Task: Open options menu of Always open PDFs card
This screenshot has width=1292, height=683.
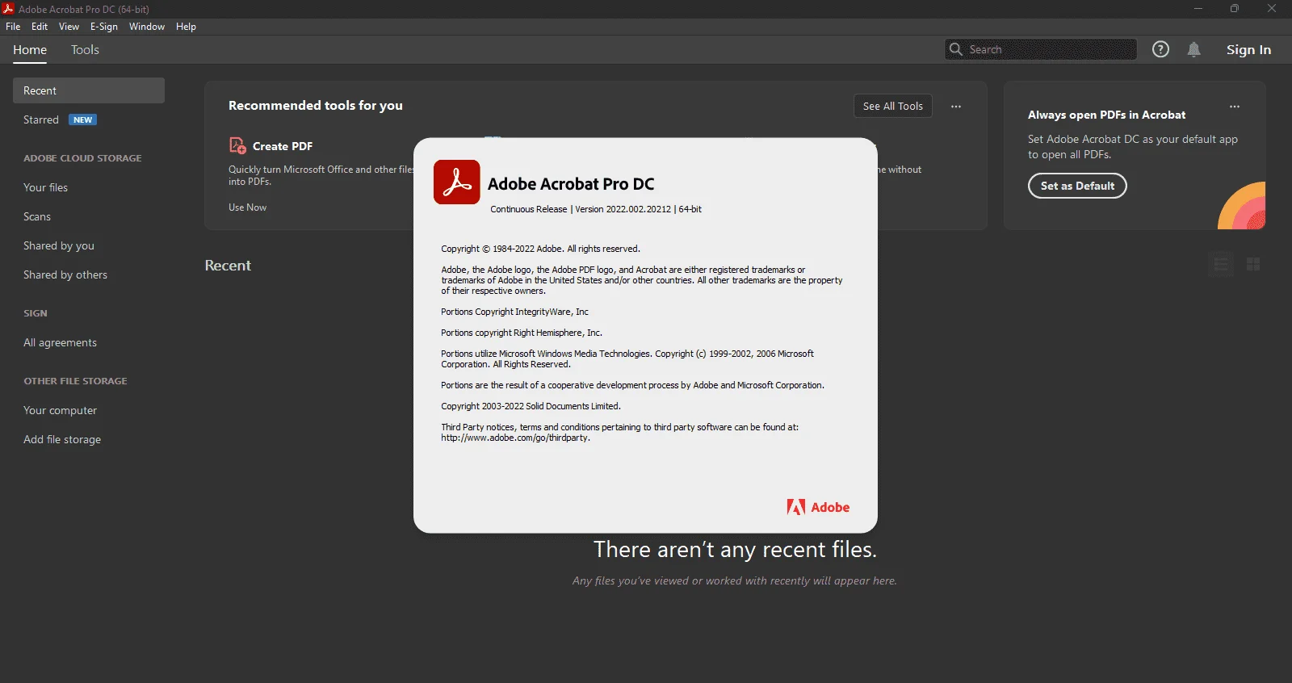Action: tap(1235, 107)
